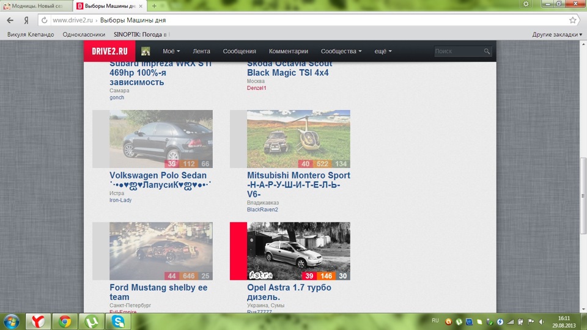Image resolution: width=587 pixels, height=330 pixels.
Task: Toggle vote bar for Ford Mustang shelby
Action: tap(101, 251)
